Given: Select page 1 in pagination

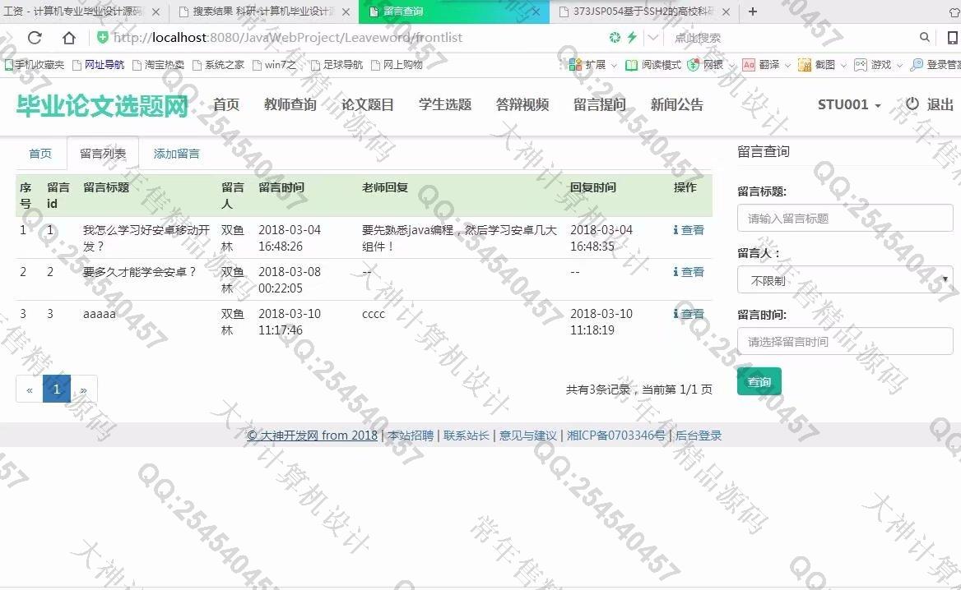Looking at the screenshot, I should pyautogui.click(x=57, y=389).
